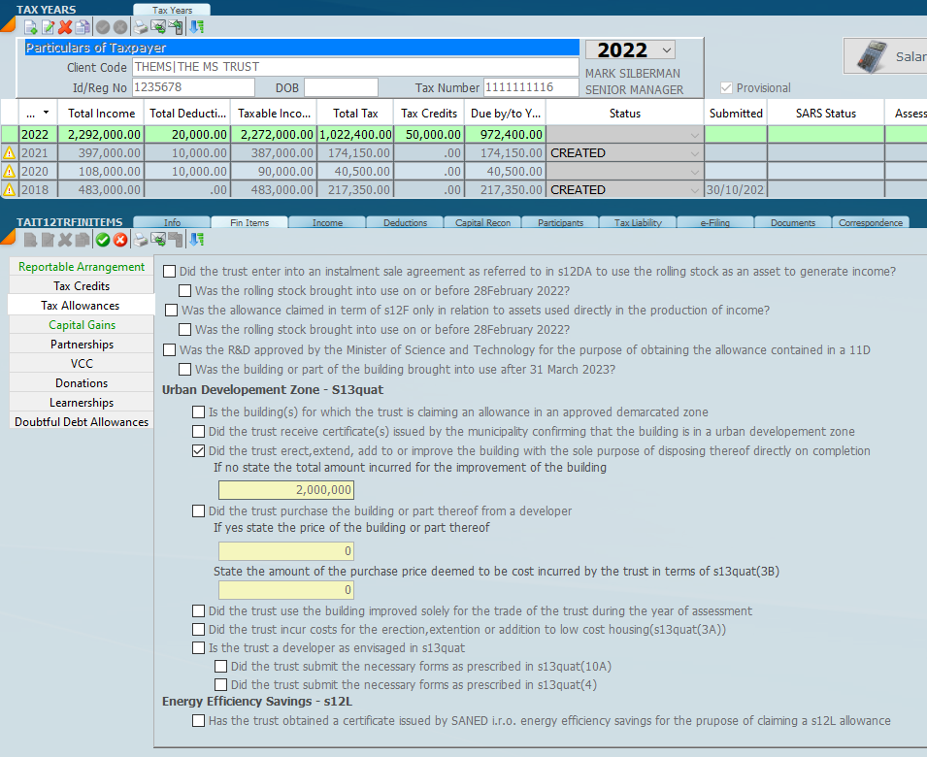Save changes with the green checkmark icon
The width and height of the screenshot is (927, 757).
pos(102,240)
